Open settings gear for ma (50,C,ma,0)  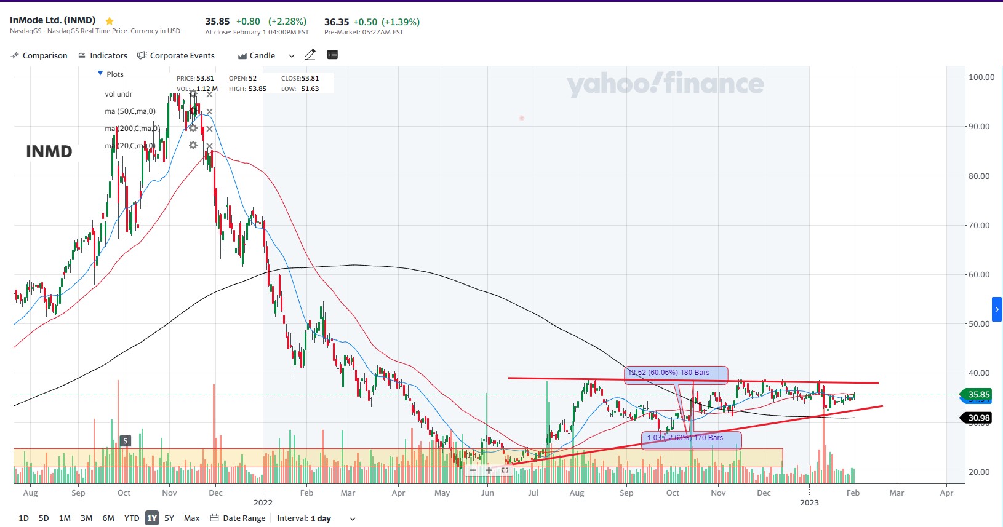pos(193,111)
